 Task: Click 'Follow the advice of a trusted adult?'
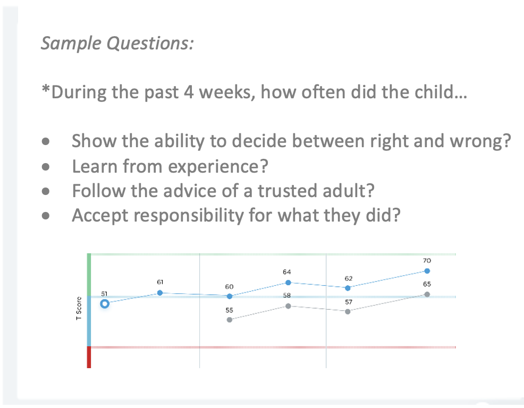tap(223, 191)
